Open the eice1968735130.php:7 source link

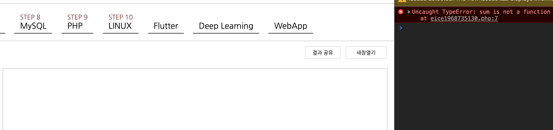464,19
